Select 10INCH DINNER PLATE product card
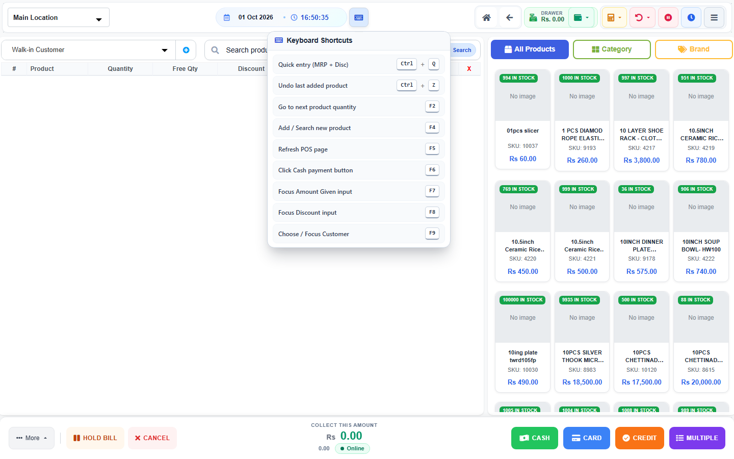 (642, 231)
